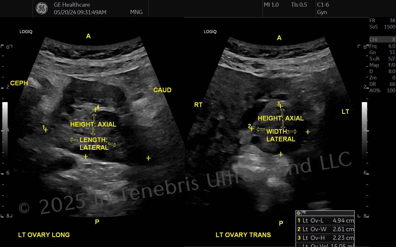Select the Lt Ov-W 2.61 cm row
The image size is (396, 247).
click(x=325, y=229)
